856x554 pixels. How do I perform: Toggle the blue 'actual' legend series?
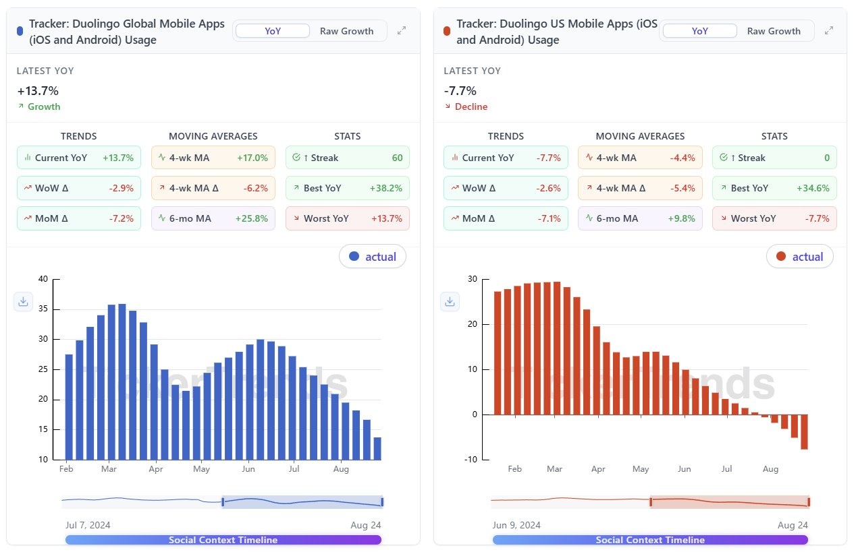point(373,256)
